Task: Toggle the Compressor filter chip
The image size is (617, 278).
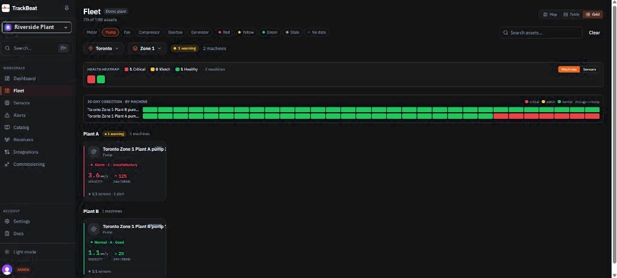Action: pos(149,33)
